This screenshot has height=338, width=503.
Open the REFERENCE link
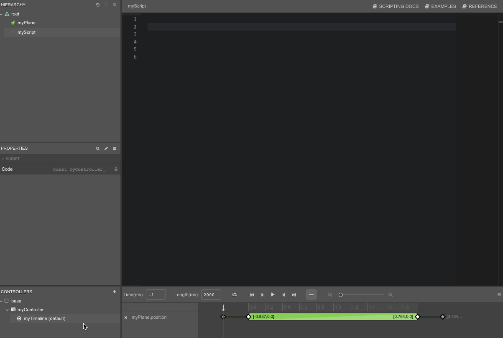pyautogui.click(x=480, y=6)
